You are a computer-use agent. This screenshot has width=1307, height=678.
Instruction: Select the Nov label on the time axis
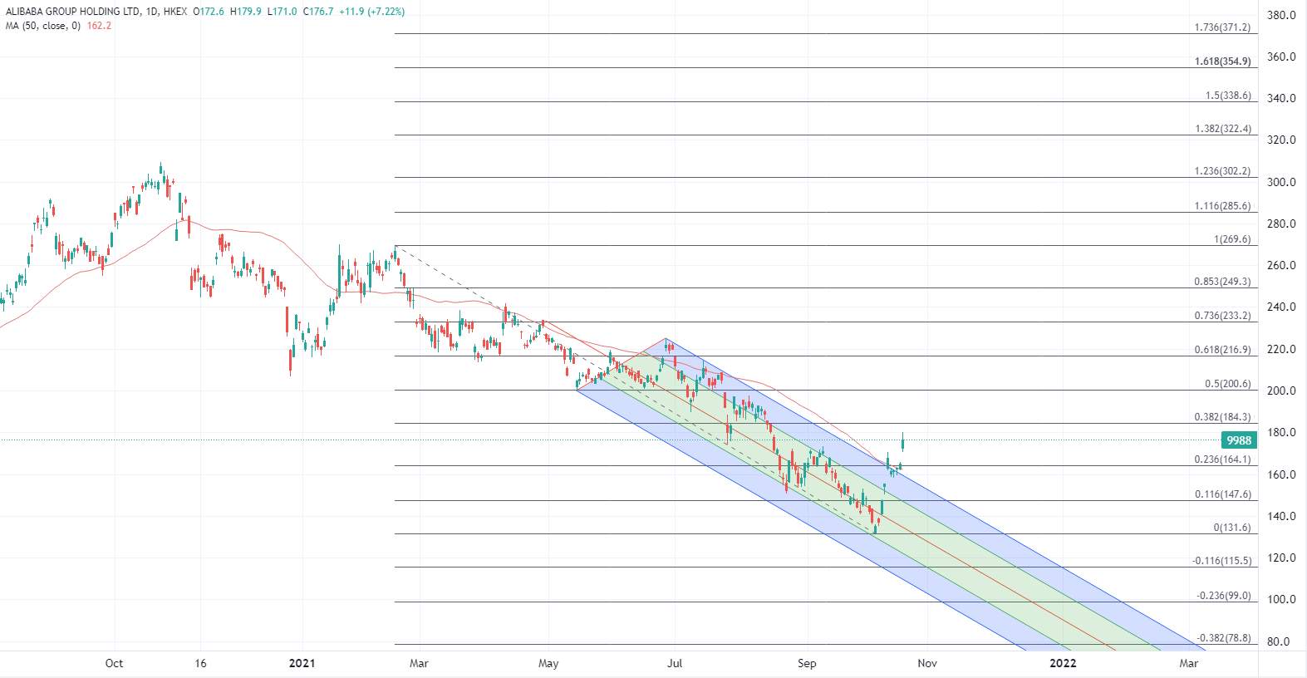pos(927,663)
